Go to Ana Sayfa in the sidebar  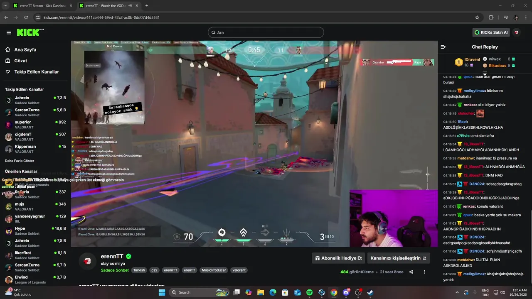[x=25, y=49]
